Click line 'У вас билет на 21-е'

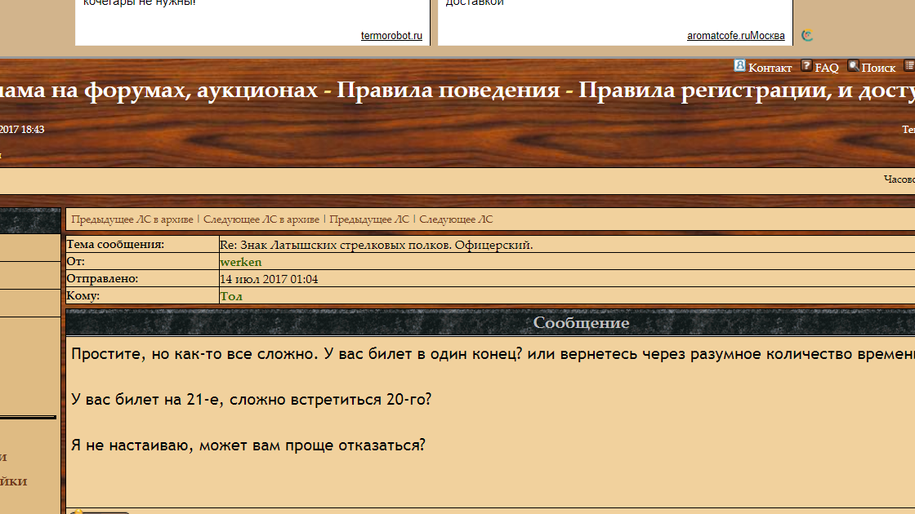coord(251,400)
